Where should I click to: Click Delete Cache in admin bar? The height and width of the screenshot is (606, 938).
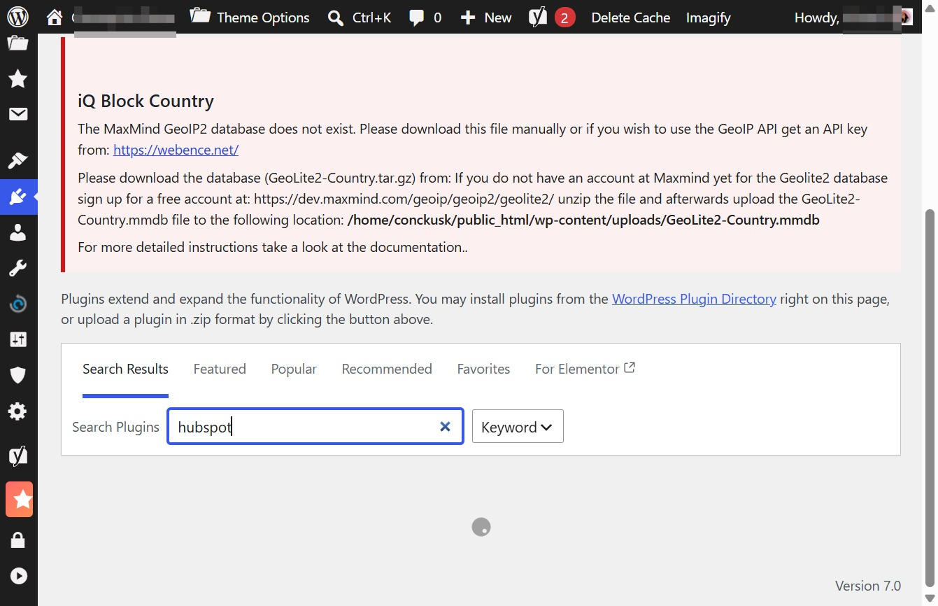[x=631, y=17]
